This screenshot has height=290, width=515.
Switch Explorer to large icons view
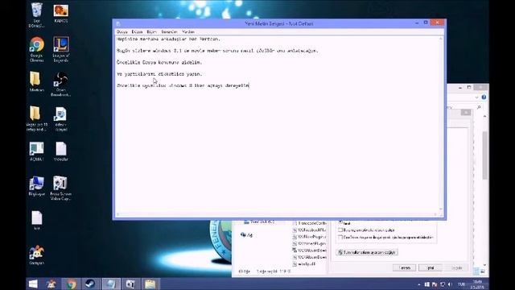pyautogui.click(x=483, y=271)
